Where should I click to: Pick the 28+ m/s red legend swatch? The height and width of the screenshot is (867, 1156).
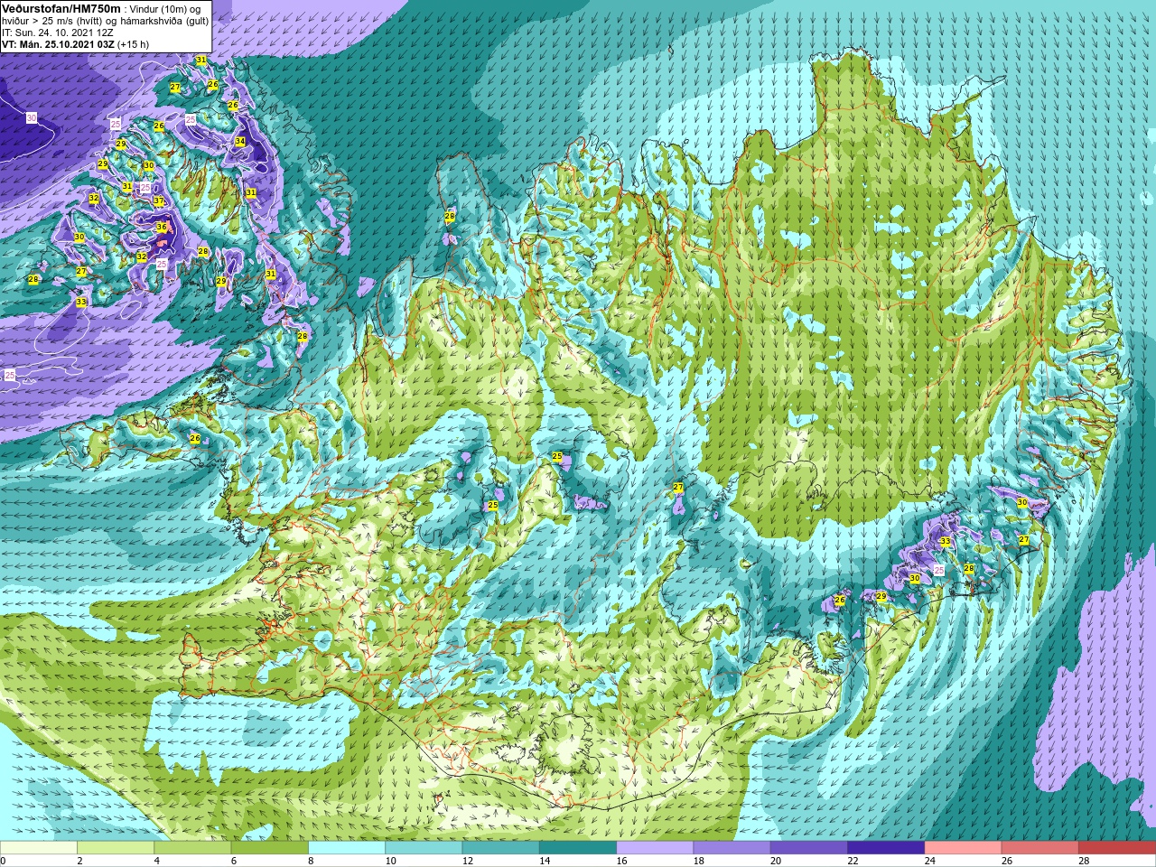(1117, 848)
